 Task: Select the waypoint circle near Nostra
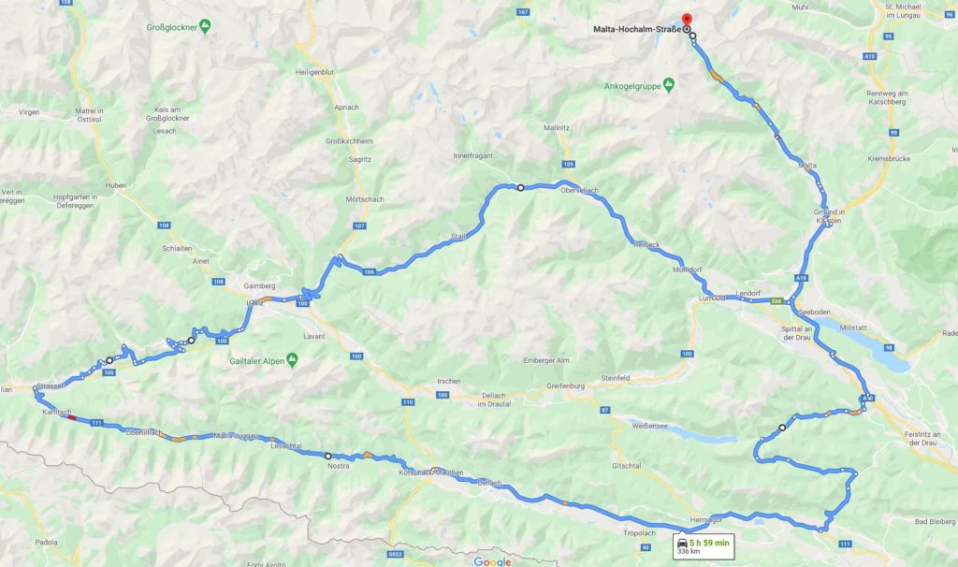point(328,456)
